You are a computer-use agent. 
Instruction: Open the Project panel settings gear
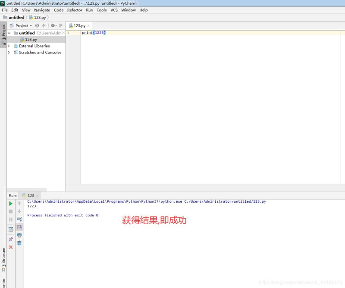coord(53,25)
